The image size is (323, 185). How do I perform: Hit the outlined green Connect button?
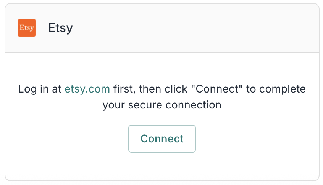click(x=162, y=139)
